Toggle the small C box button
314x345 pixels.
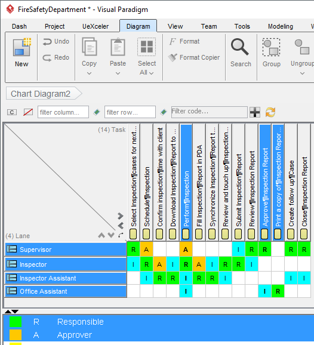12,112
